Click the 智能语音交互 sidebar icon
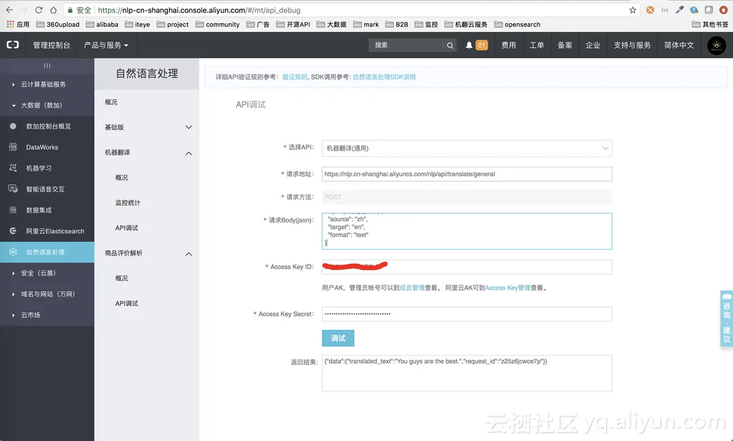 (x=13, y=189)
